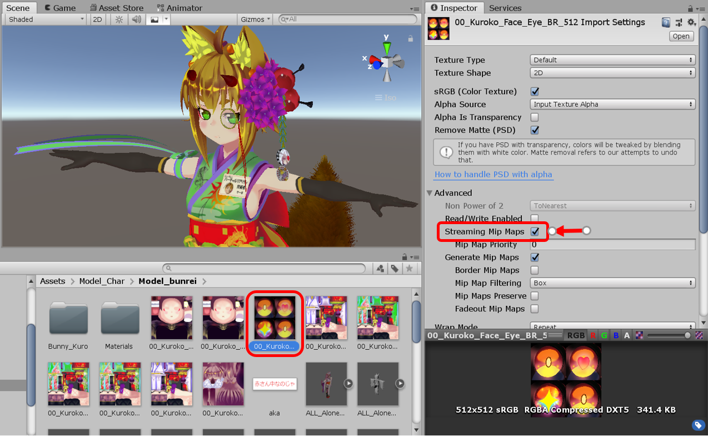Click the search by type icon
Image resolution: width=708 pixels, height=436 pixels.
click(380, 269)
